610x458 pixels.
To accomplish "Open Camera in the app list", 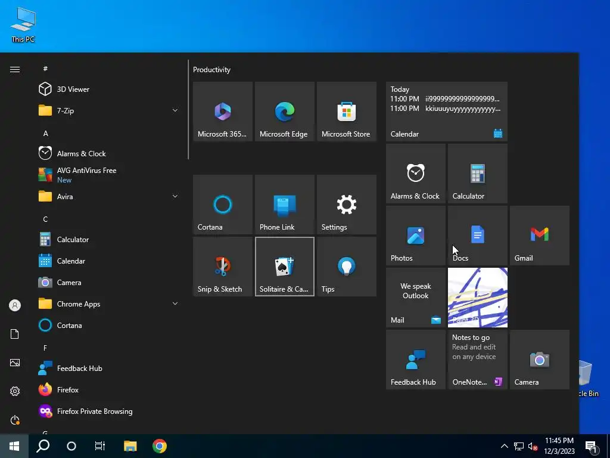I will (108, 282).
